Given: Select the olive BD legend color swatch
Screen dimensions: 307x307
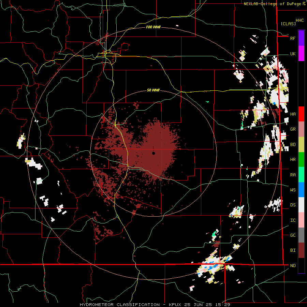Looking at the screenshot, I should [x=301, y=144].
